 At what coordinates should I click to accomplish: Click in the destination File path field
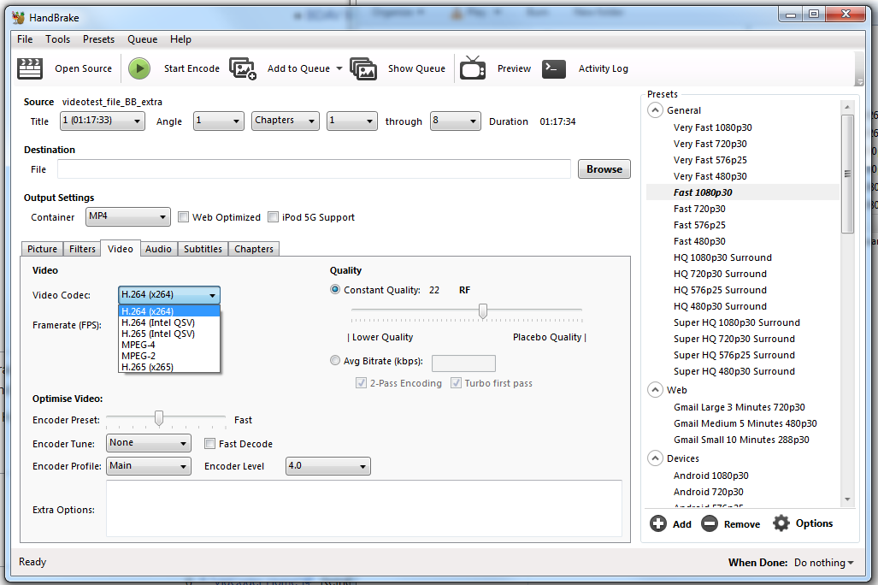[314, 168]
